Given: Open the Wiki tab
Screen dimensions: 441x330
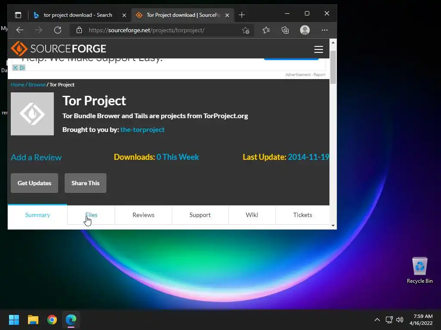Looking at the screenshot, I should pos(252,215).
